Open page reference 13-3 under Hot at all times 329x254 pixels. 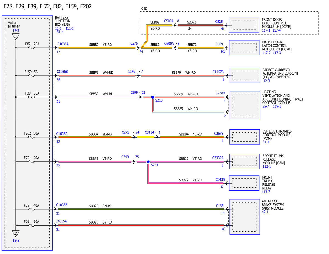16,31
